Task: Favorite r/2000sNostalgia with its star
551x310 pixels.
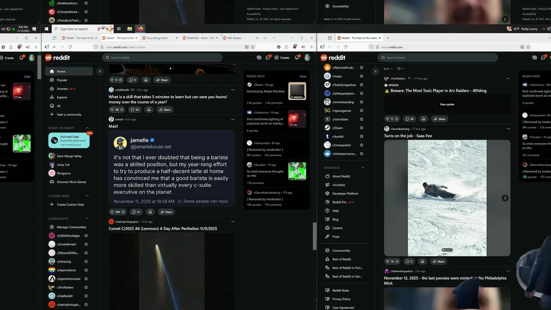Action: pos(86,236)
